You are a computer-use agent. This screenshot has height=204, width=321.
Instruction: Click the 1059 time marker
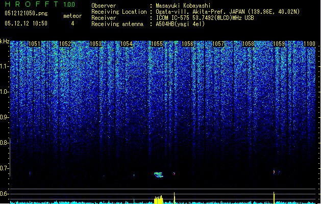279,44
